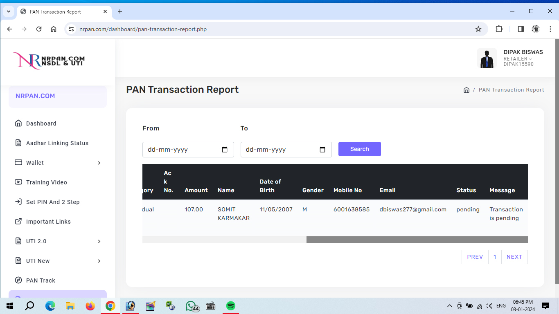Screen dimensions: 559x314
Task: Open the To date calendar picker
Action: click(322, 150)
